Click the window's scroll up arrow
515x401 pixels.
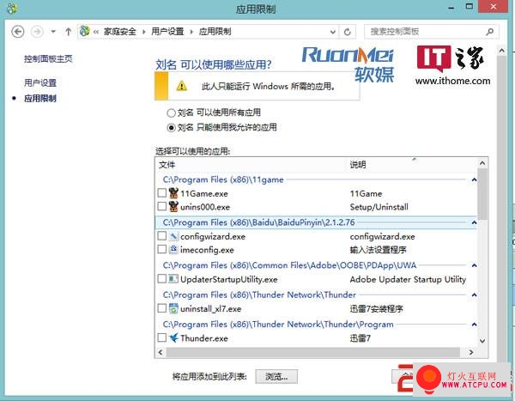click(501, 51)
